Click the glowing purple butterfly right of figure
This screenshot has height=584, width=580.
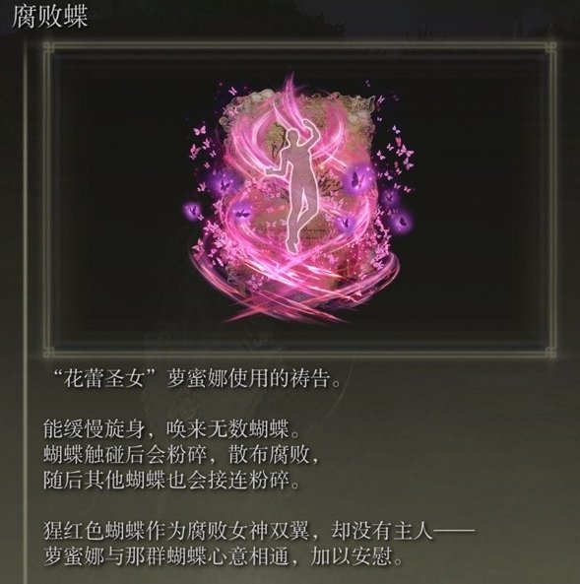[x=356, y=179]
